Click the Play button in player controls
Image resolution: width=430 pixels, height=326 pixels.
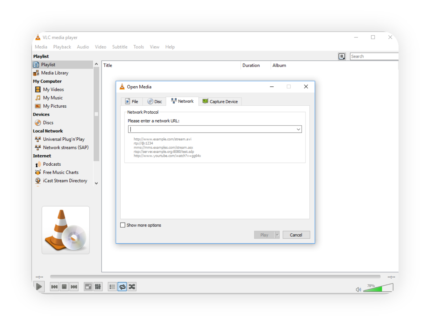tap(39, 286)
